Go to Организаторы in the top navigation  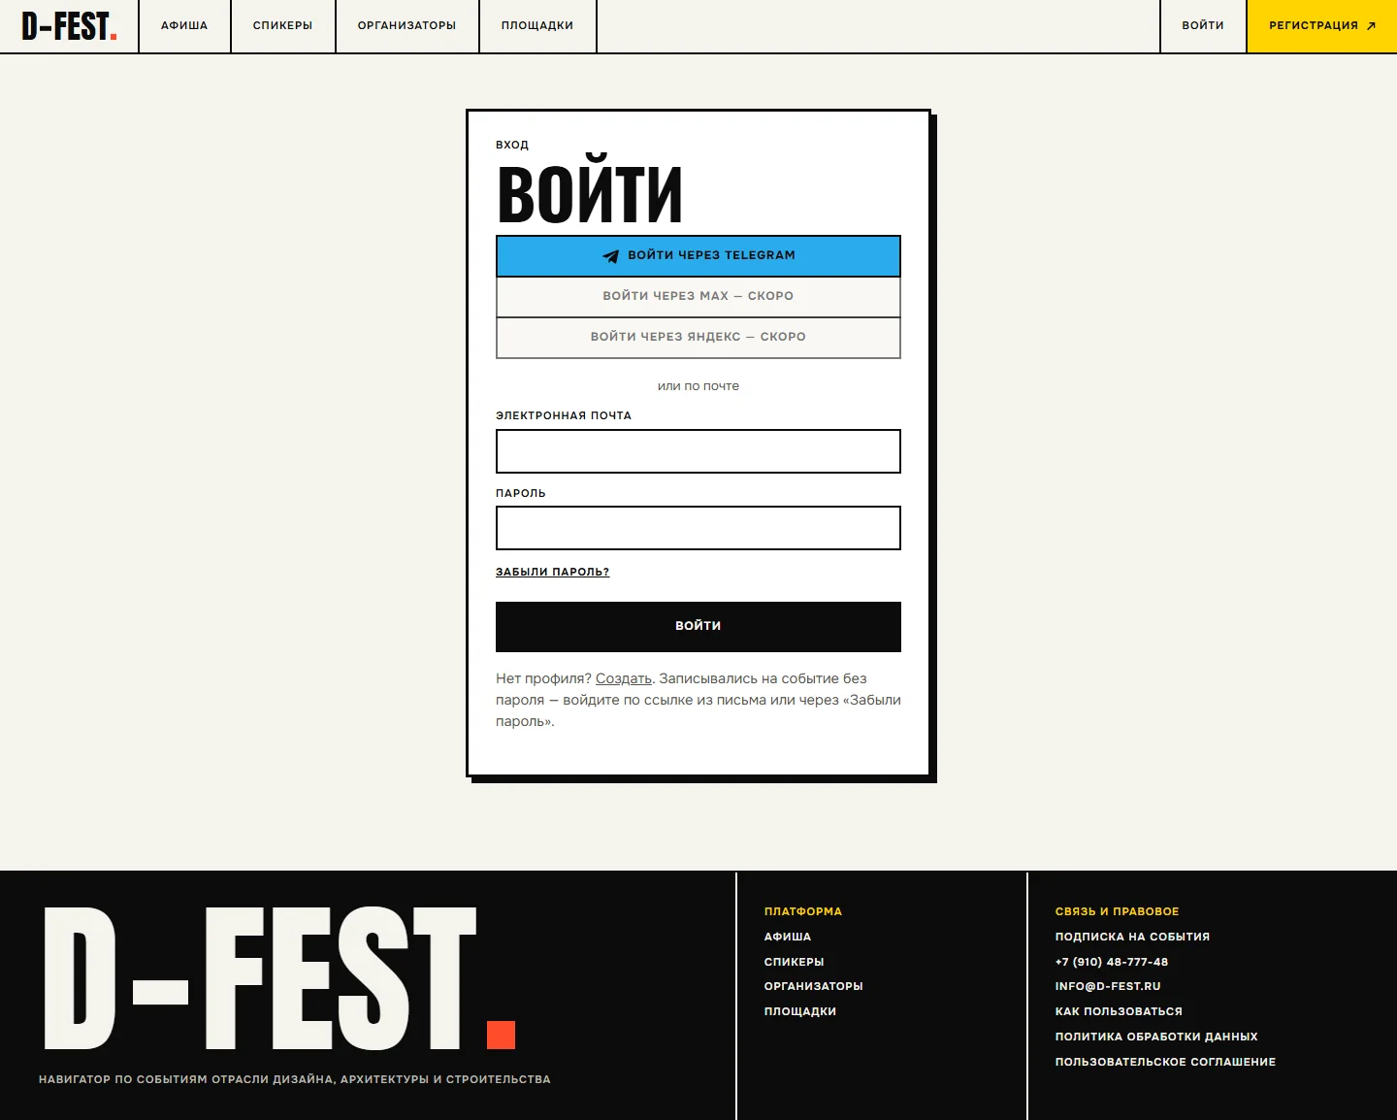[407, 26]
